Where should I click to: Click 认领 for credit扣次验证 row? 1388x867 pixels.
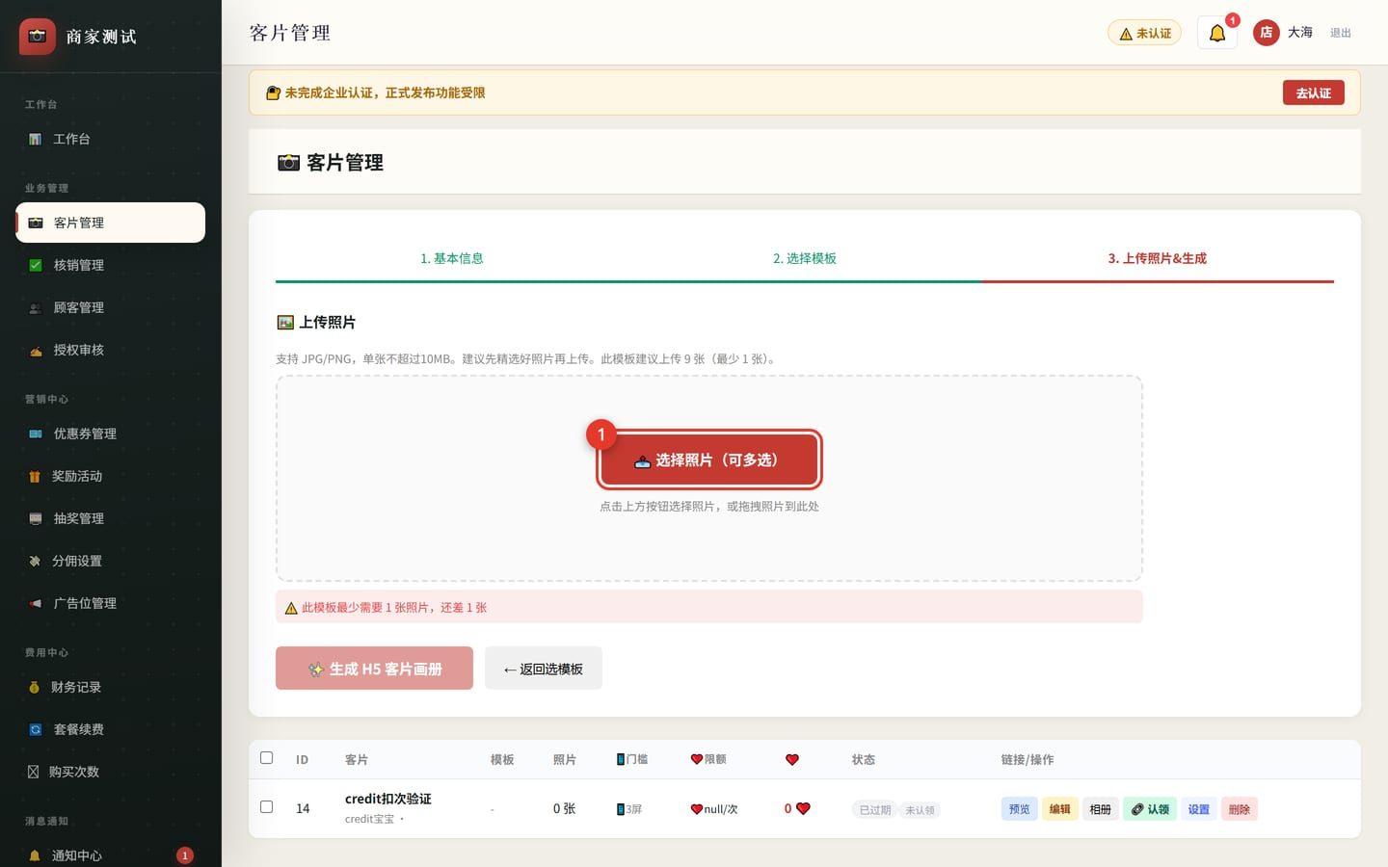click(x=1150, y=809)
